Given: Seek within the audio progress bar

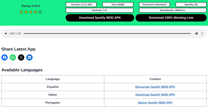Looking at the screenshot, I should tap(107, 34).
